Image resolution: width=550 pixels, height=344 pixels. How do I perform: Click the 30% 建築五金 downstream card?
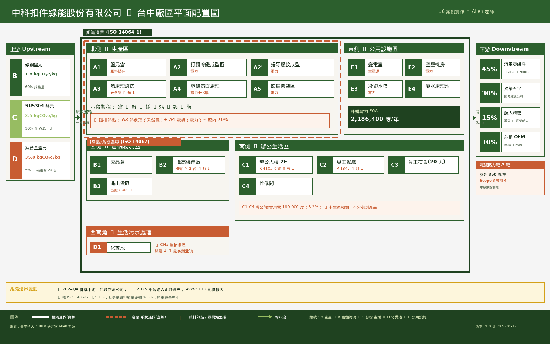click(510, 93)
